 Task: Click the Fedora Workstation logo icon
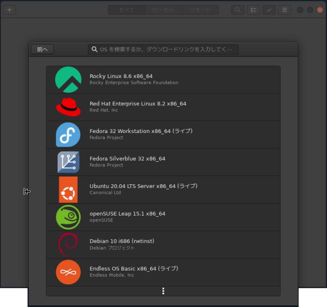tap(68, 135)
